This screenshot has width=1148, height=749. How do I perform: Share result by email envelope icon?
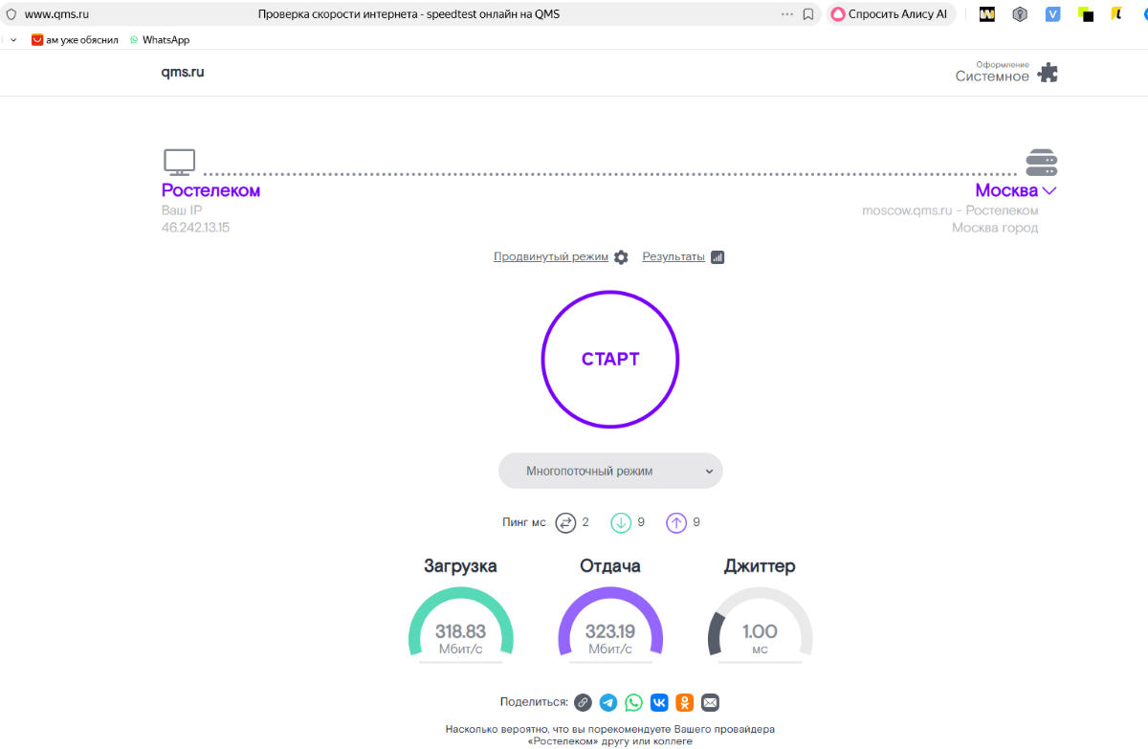710,703
